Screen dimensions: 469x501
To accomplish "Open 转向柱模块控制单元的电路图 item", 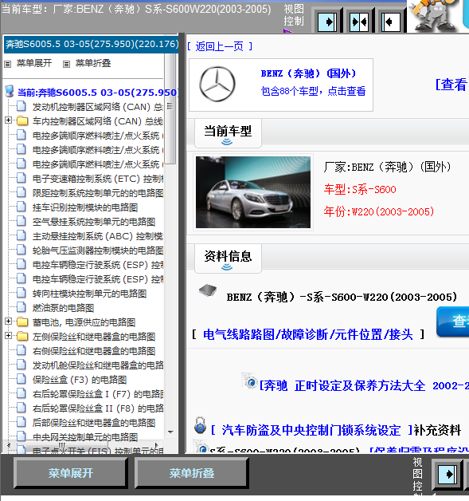I will (89, 294).
